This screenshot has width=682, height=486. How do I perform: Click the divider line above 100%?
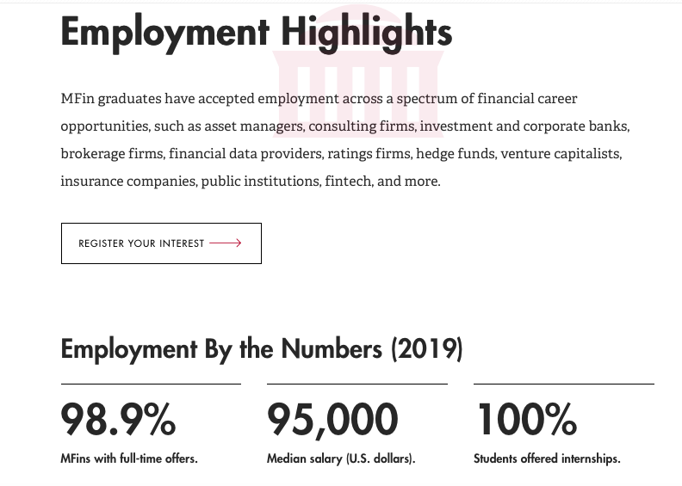click(x=564, y=384)
